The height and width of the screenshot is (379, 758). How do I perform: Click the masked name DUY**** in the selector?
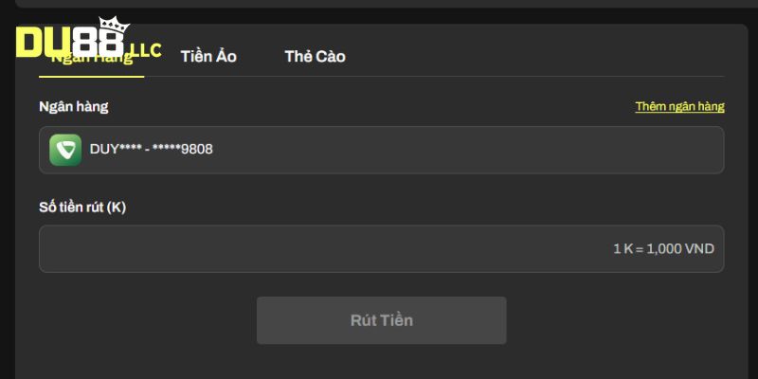(x=116, y=149)
